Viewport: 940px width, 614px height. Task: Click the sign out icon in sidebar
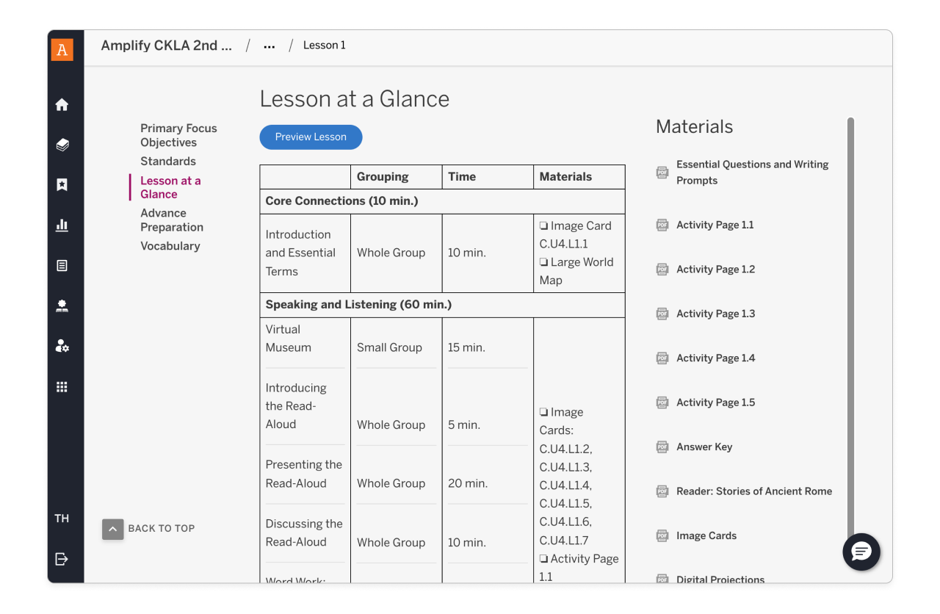[62, 560]
